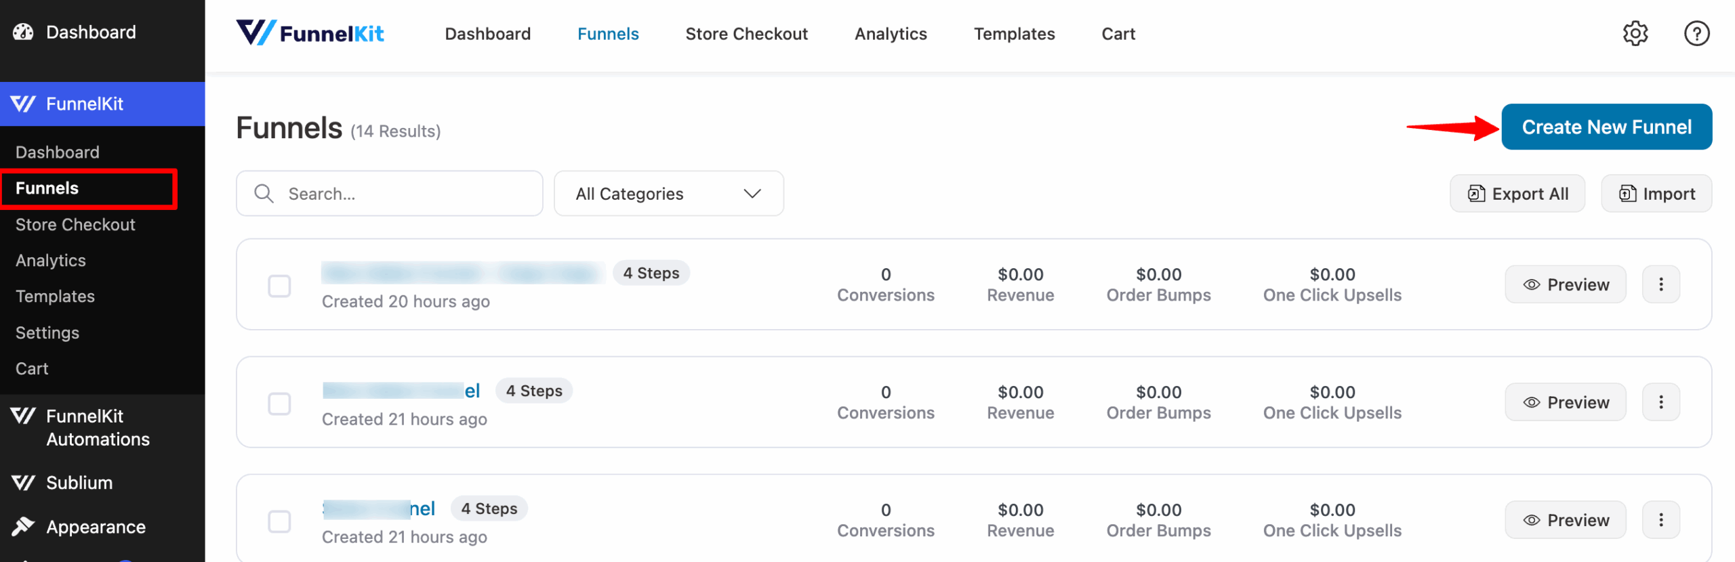Select checkbox for third funnel ending 'nel'
Screen dimensions: 1735x562
[x=279, y=521]
